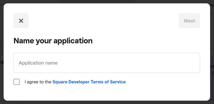Viewport: 214px width, 104px height.
Task: Exit the application naming dialog via X
Action: (21, 21)
